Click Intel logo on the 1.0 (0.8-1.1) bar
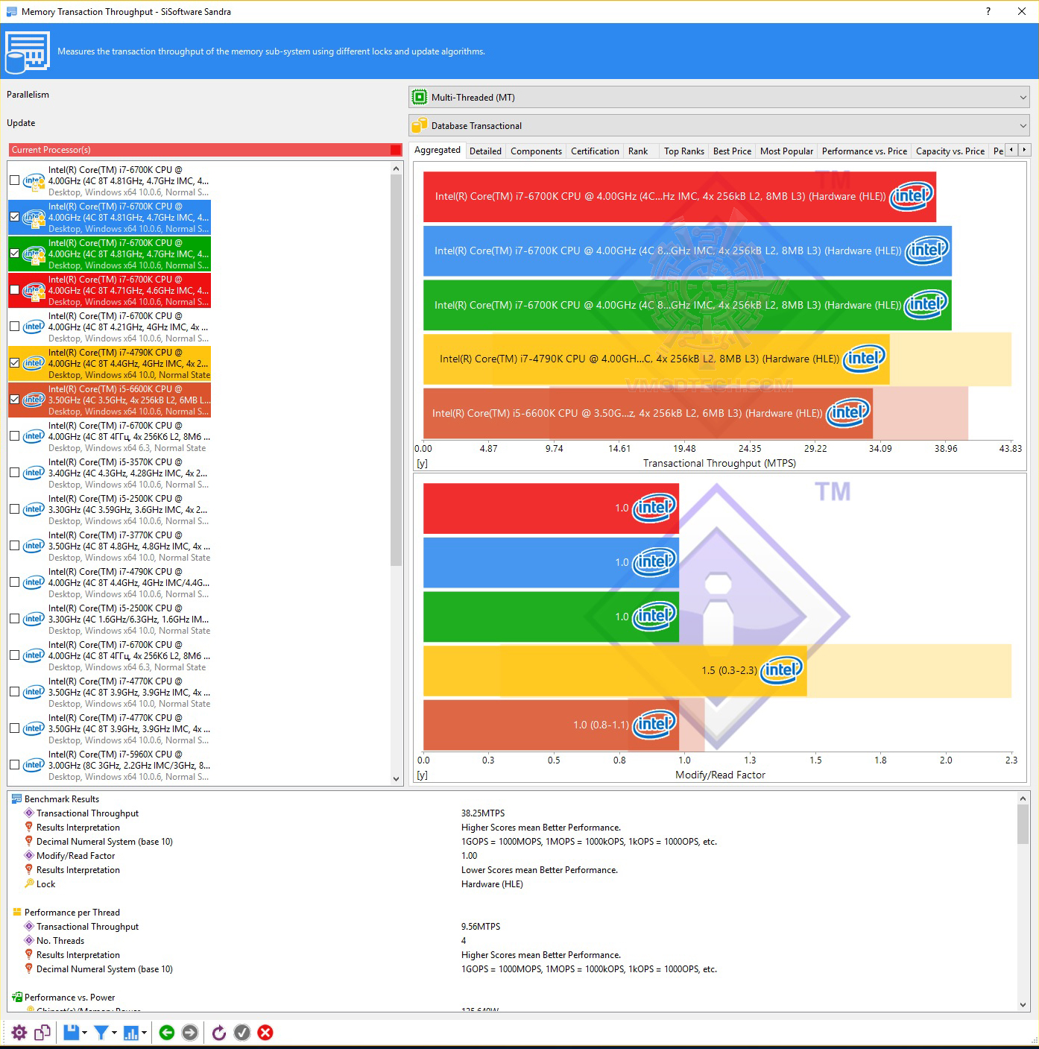Viewport: 1039px width, 1049px height. [x=654, y=724]
